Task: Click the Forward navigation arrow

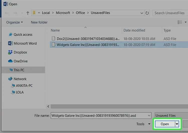Action: pos(15,13)
